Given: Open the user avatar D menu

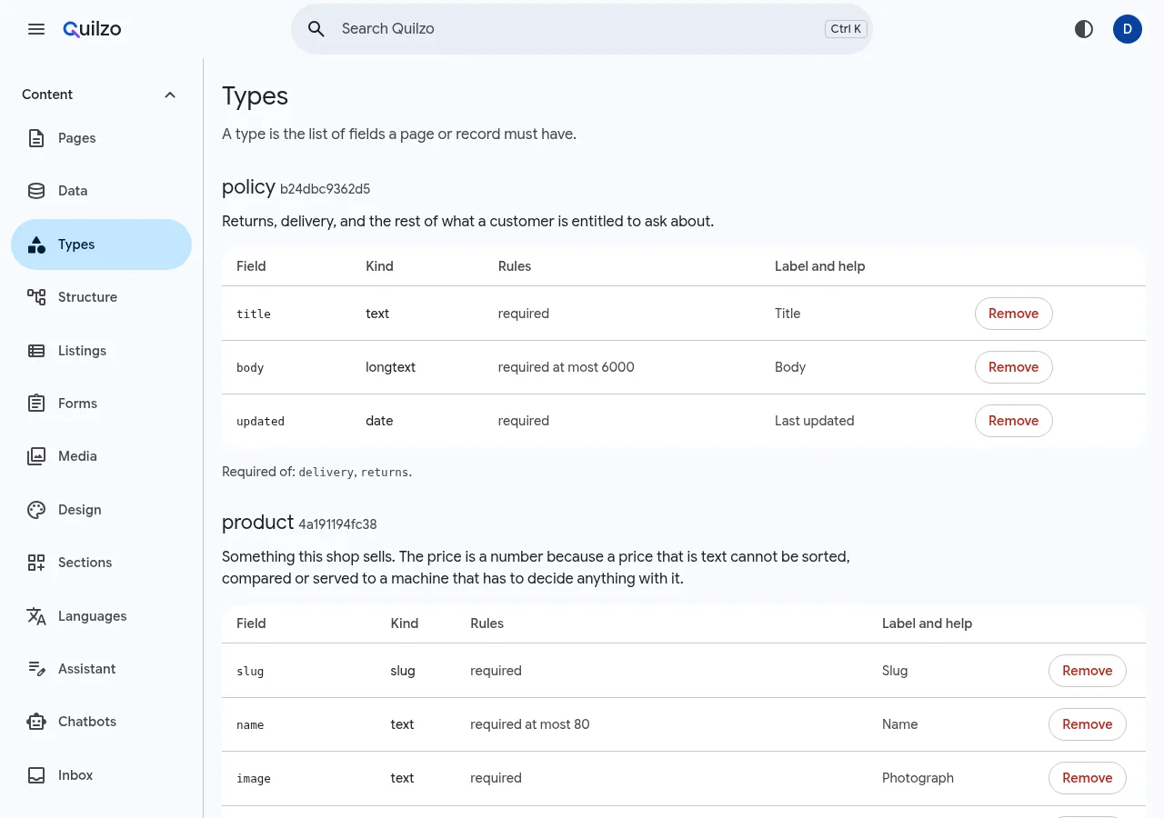Looking at the screenshot, I should [x=1128, y=29].
